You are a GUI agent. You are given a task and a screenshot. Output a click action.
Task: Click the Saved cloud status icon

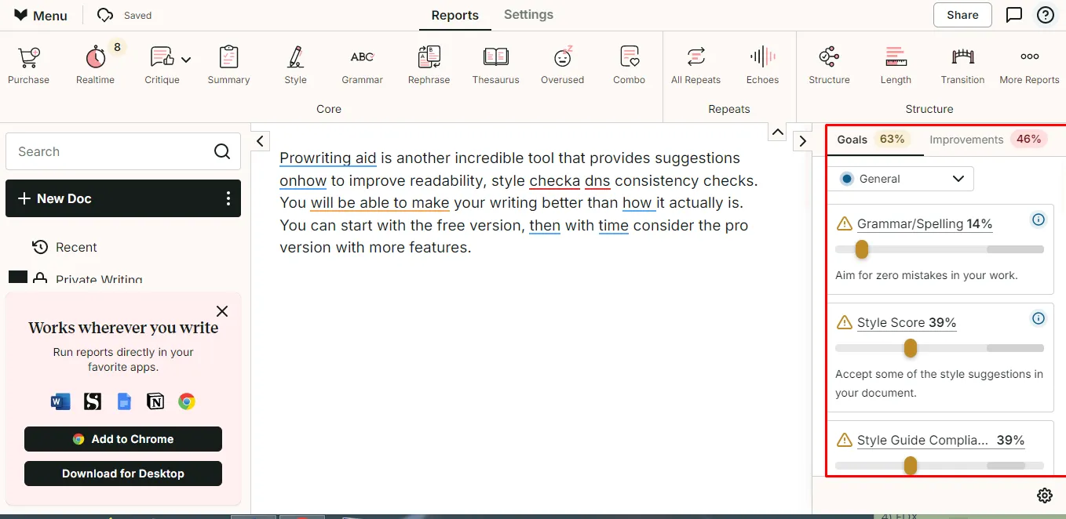click(105, 15)
